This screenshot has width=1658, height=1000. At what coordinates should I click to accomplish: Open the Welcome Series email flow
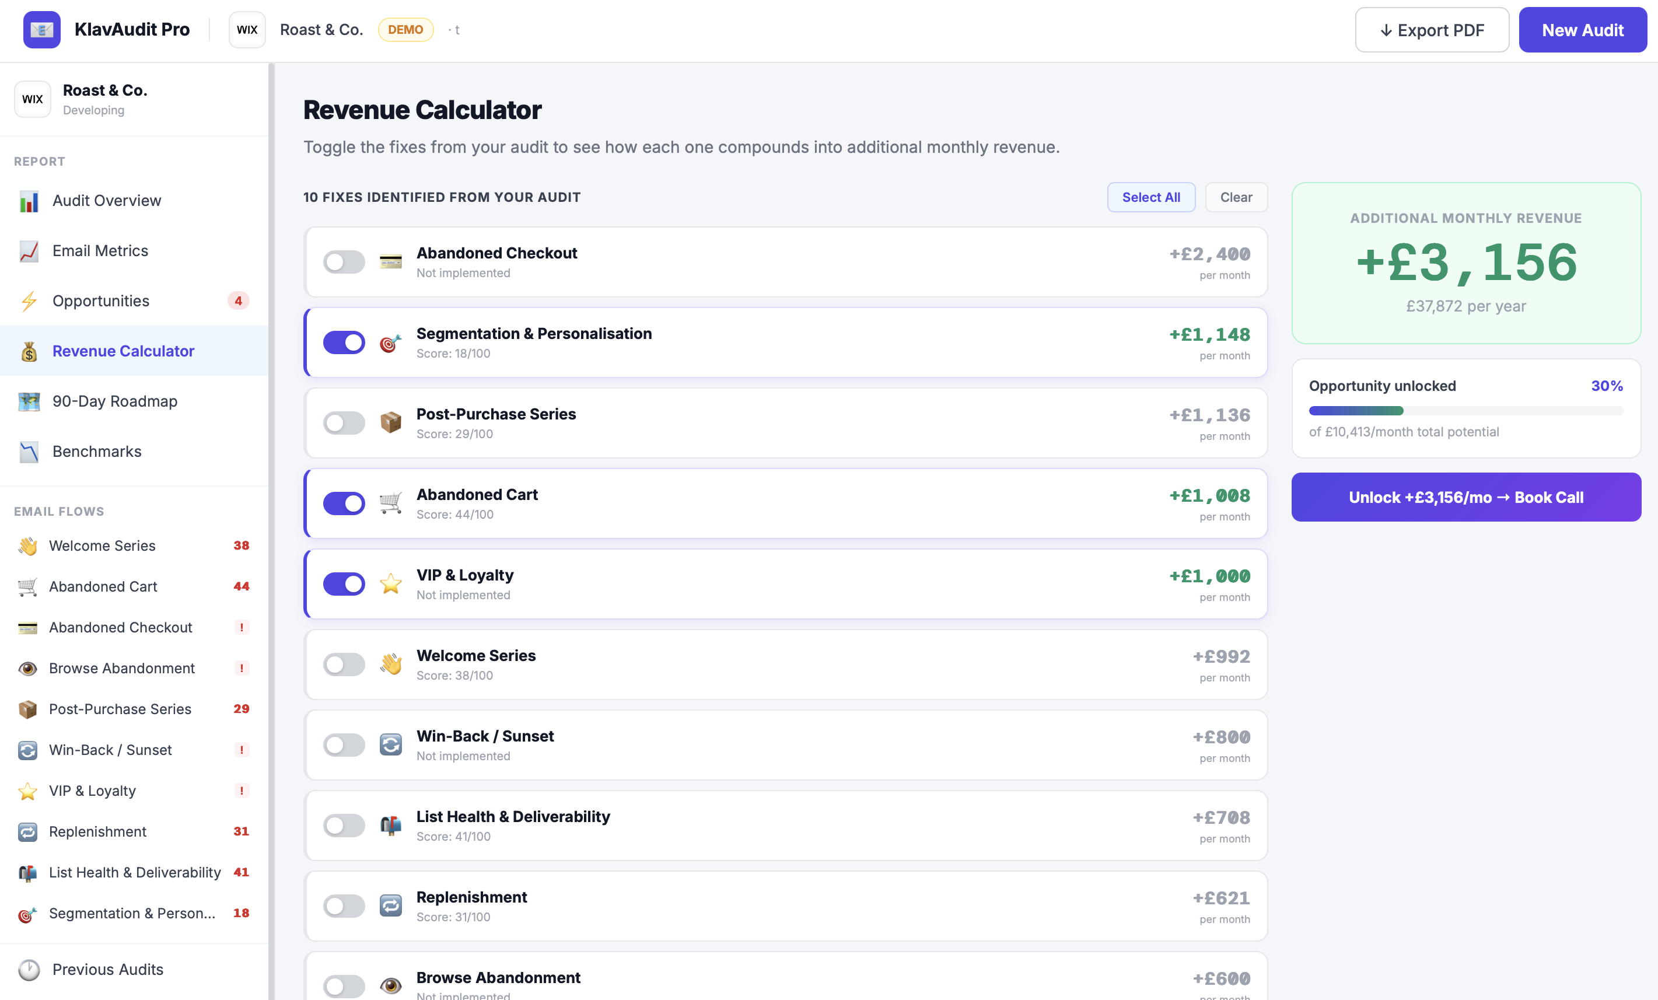tap(134, 547)
